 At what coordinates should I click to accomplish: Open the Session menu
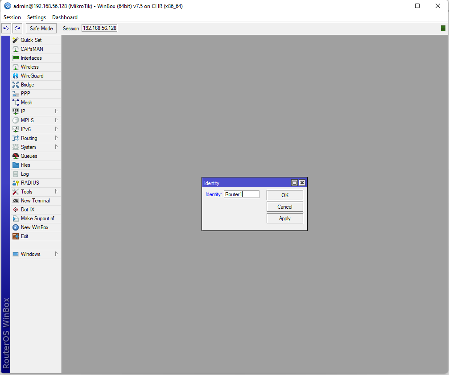(x=12, y=17)
